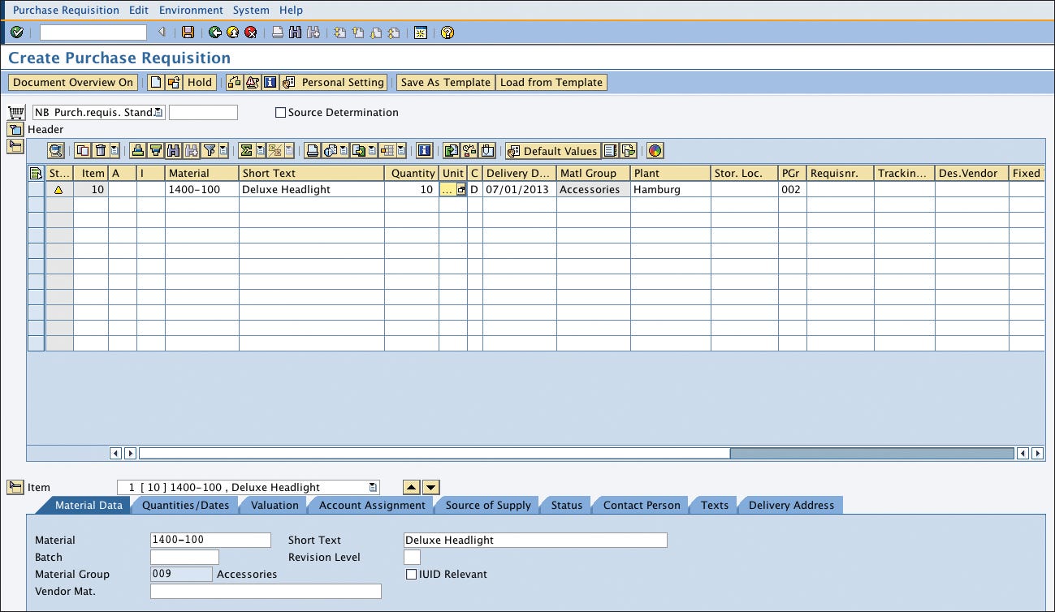Screen dimensions: 1055x612
Task: Click the green Enter checkmark icon
Action: click(x=16, y=32)
